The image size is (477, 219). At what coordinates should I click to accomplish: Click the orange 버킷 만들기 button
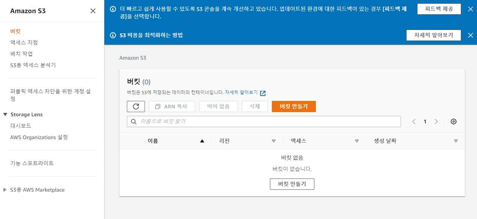(294, 106)
